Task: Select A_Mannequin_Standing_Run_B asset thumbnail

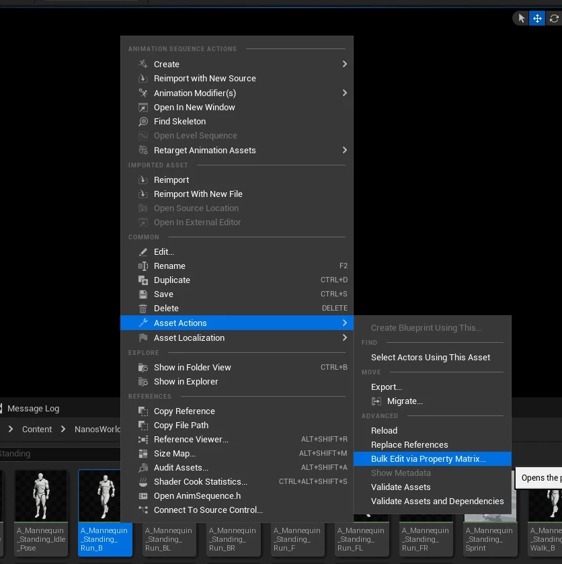Action: [99, 496]
